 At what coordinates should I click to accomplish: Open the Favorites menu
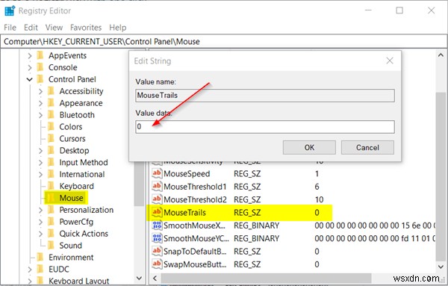point(86,28)
